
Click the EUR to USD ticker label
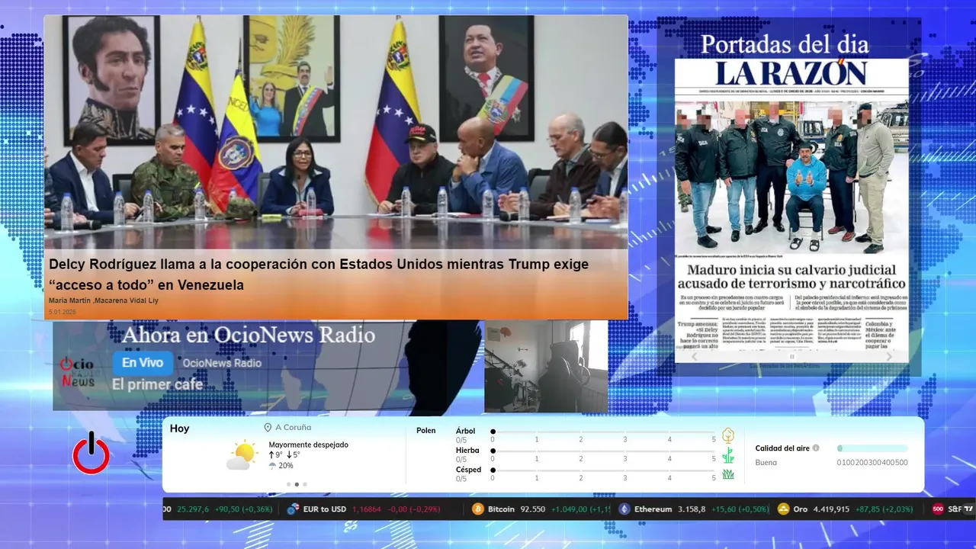[325, 509]
